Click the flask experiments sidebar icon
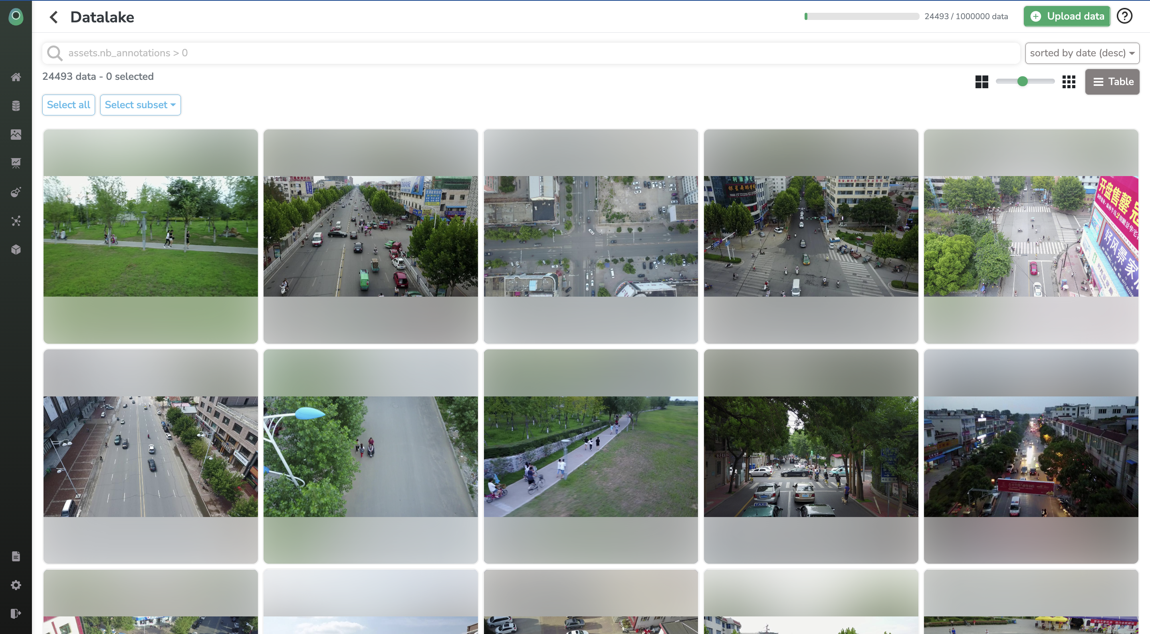 click(16, 192)
